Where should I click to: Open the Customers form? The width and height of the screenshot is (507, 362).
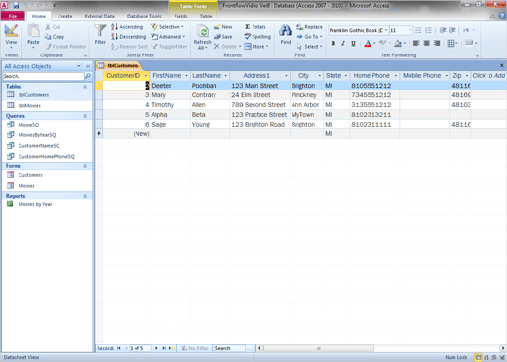[x=30, y=175]
